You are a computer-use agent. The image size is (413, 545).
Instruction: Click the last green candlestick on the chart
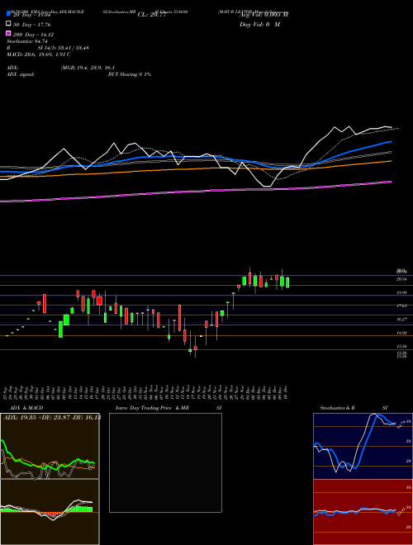tap(287, 282)
